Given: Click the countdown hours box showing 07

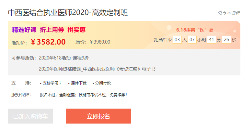Looking at the screenshot, I should pyautogui.click(x=192, y=40).
